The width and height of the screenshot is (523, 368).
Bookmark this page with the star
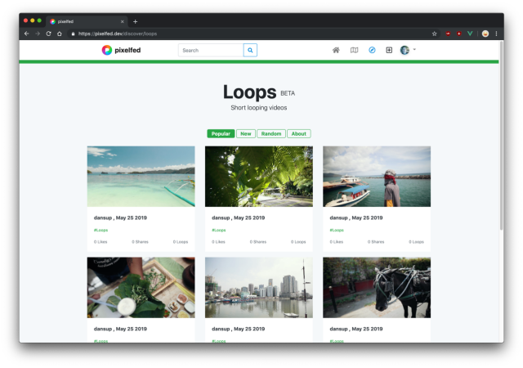point(434,34)
